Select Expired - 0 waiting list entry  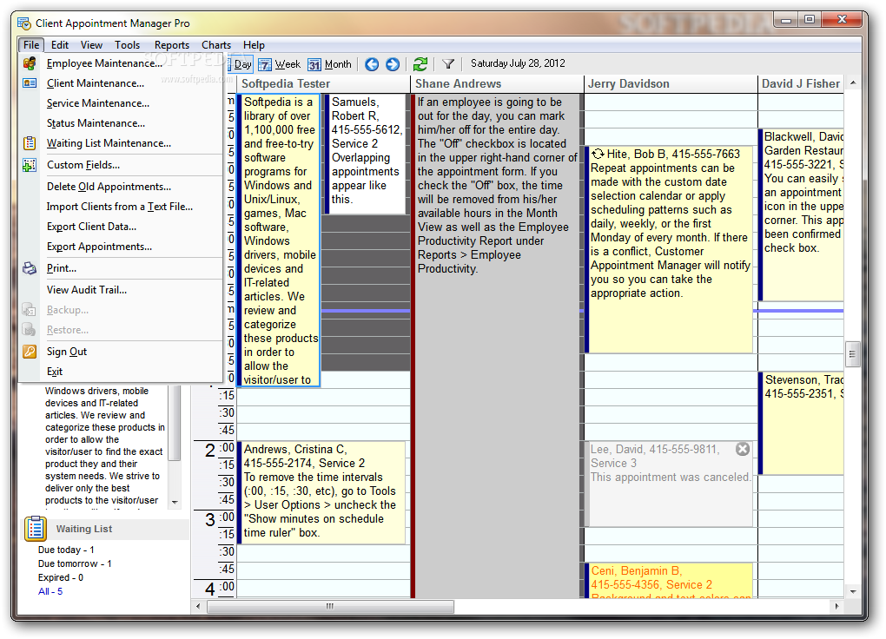coord(61,577)
